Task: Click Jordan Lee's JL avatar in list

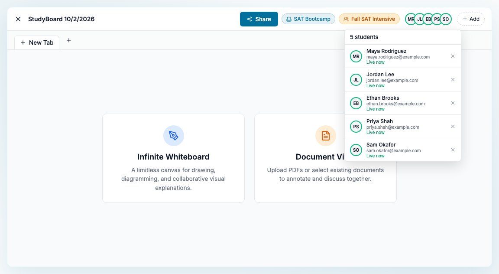Action: (356, 80)
